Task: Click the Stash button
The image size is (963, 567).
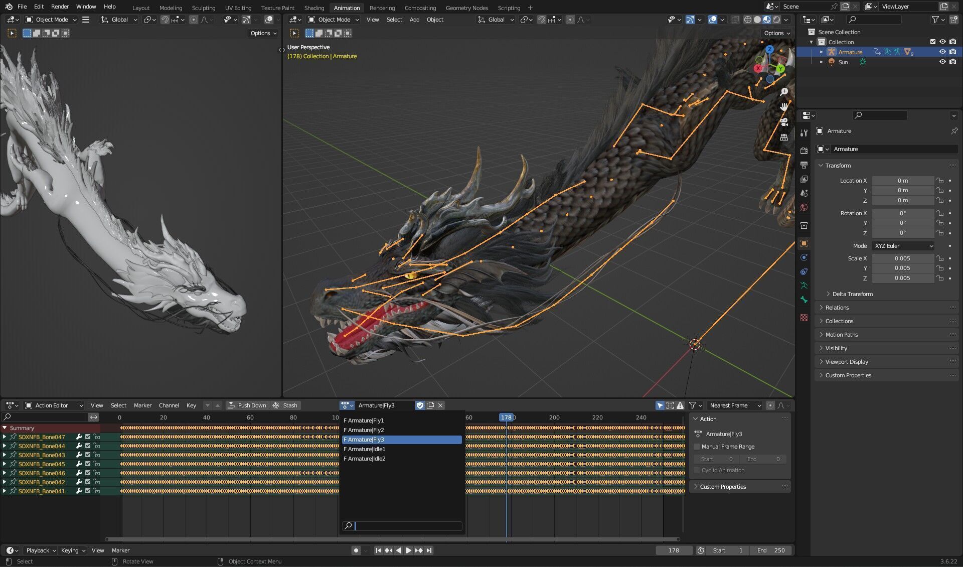Action: [x=285, y=405]
